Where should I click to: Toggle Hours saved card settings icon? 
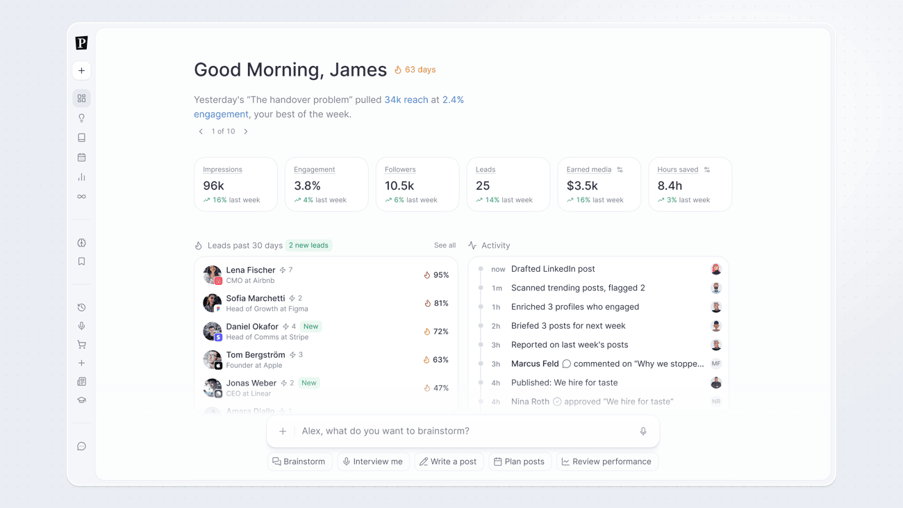[707, 170]
